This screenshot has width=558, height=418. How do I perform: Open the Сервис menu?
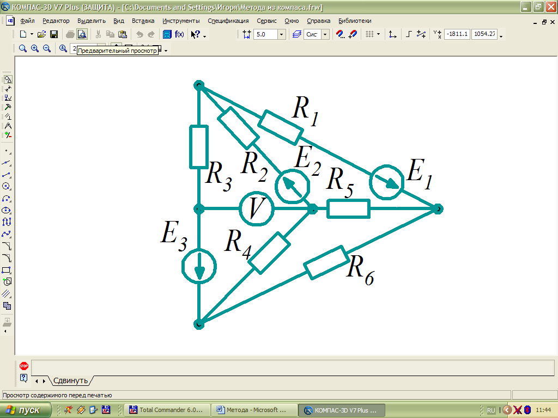pos(266,21)
